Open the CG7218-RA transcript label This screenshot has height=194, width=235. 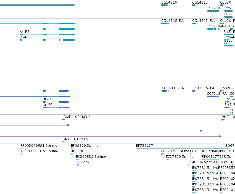(x=217, y=26)
